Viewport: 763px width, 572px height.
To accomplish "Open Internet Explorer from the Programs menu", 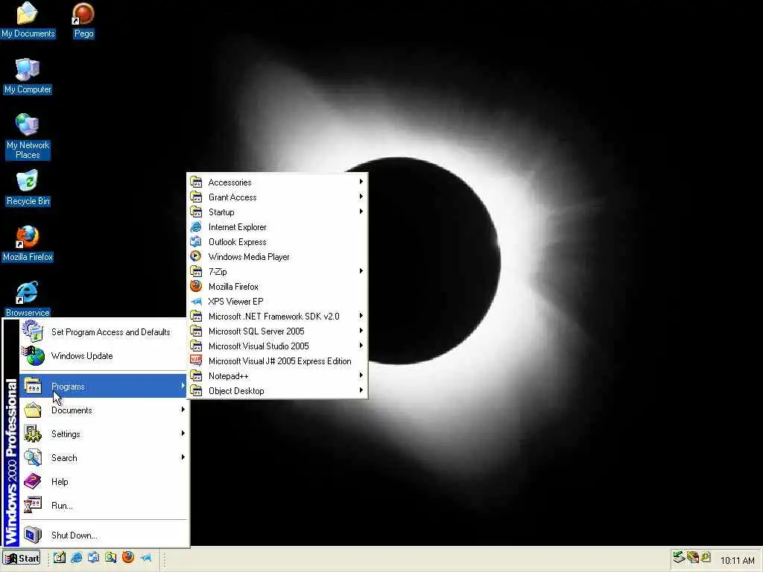I will (x=277, y=227).
